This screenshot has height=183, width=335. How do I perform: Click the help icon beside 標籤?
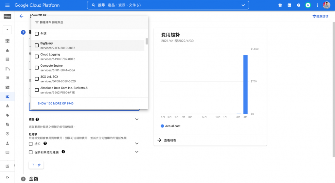(x=37, y=120)
